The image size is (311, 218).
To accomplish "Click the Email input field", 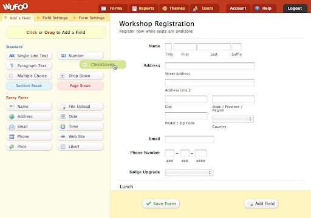I will point(190,139).
